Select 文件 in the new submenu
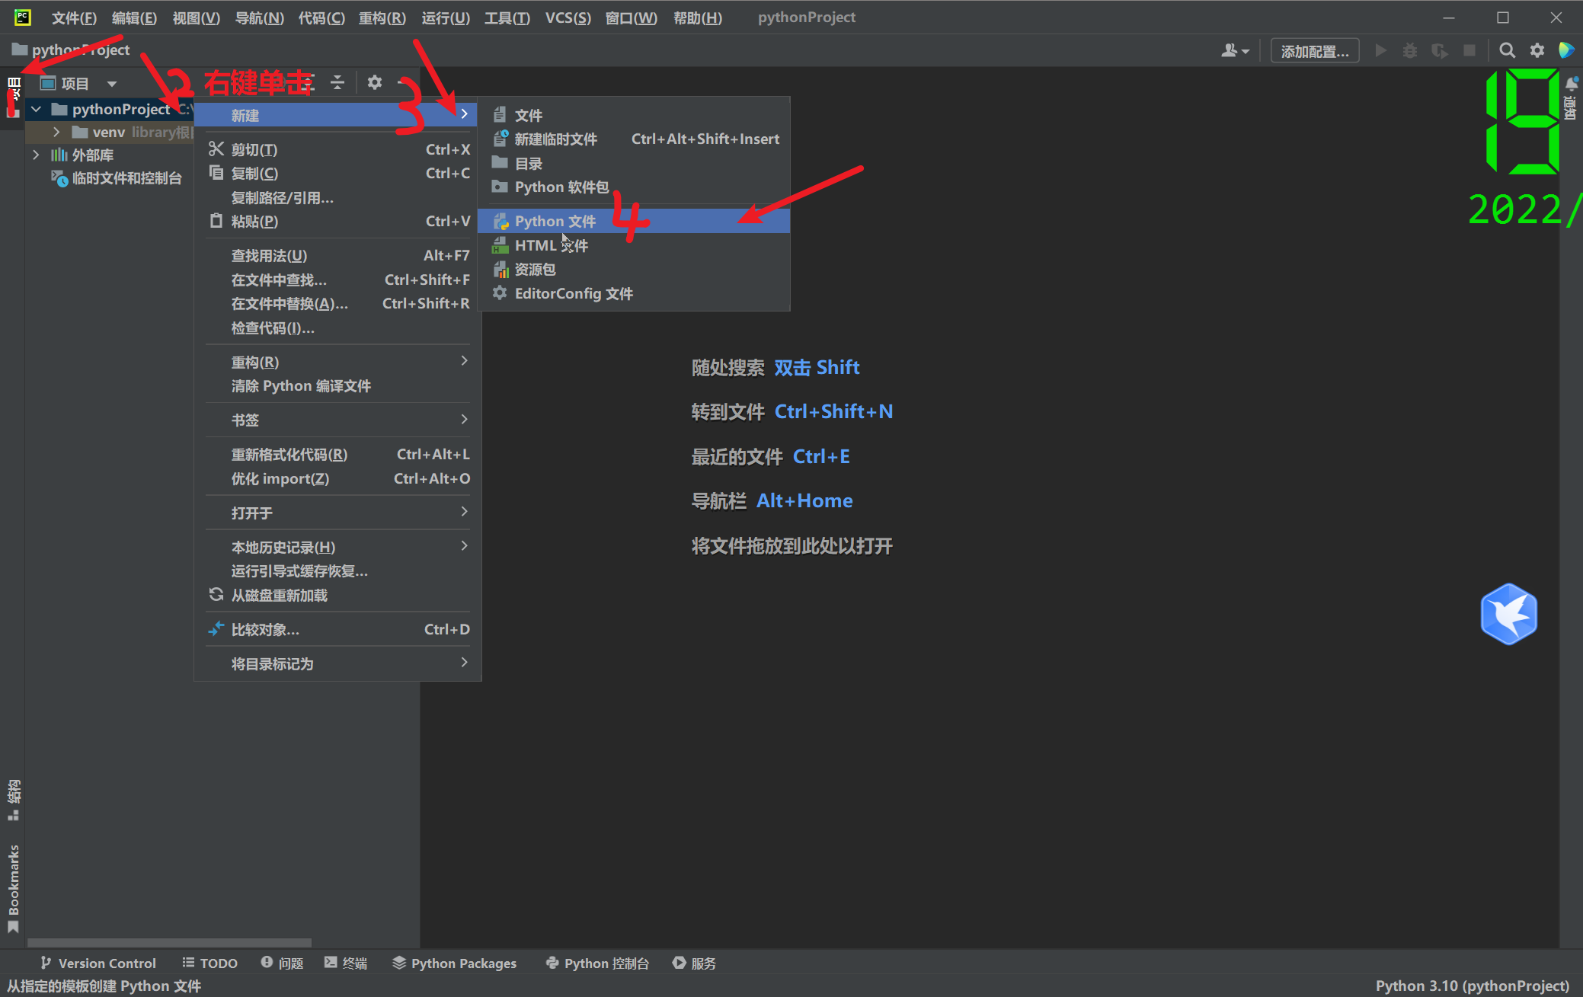 pos(633,115)
